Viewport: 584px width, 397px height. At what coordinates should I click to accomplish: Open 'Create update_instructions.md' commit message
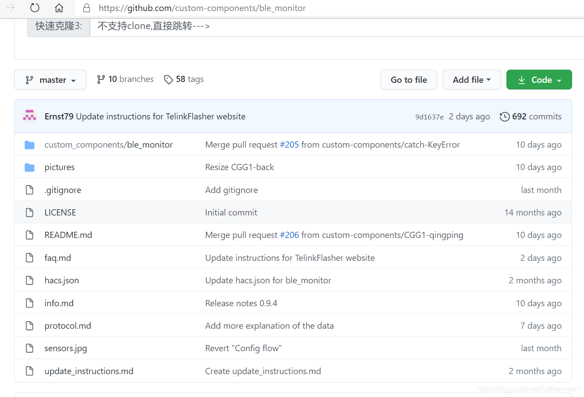coord(263,371)
